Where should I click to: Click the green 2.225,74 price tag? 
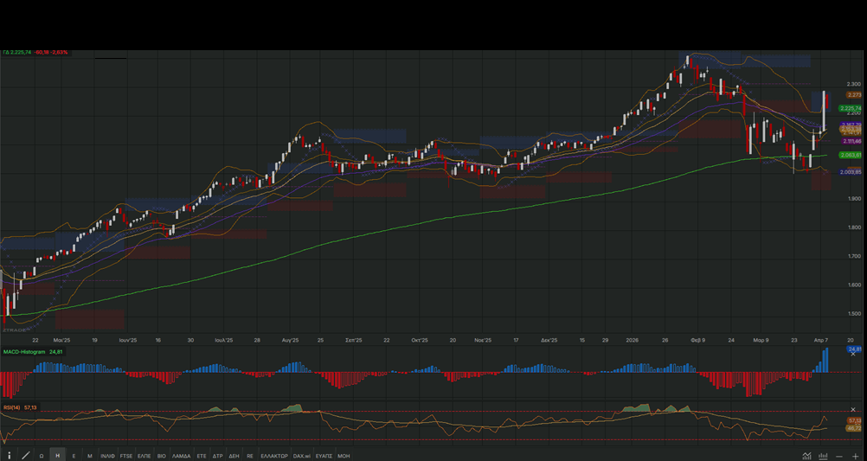click(851, 108)
